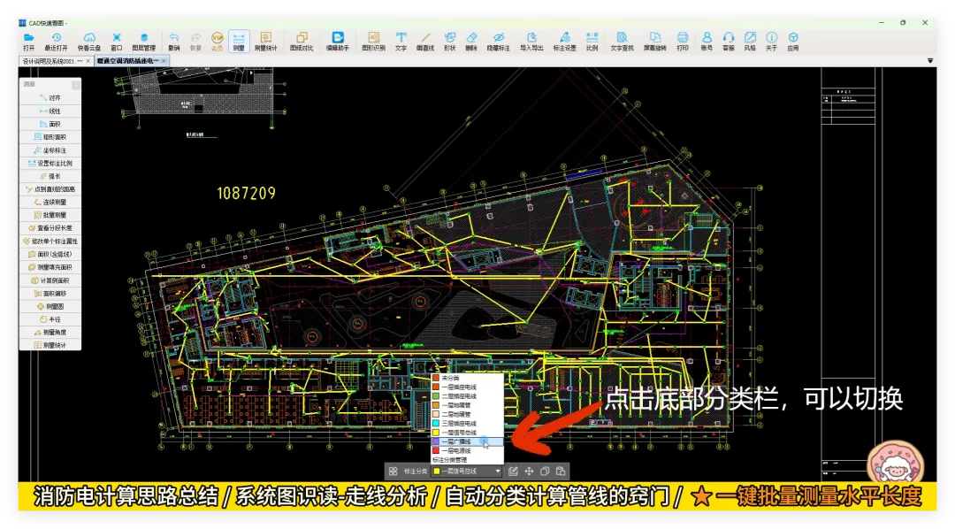Screen dimensions: 955x529
Task: Open 测量统计 measurement statistics
Action: click(265, 42)
